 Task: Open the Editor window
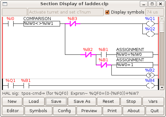tap(13, 111)
